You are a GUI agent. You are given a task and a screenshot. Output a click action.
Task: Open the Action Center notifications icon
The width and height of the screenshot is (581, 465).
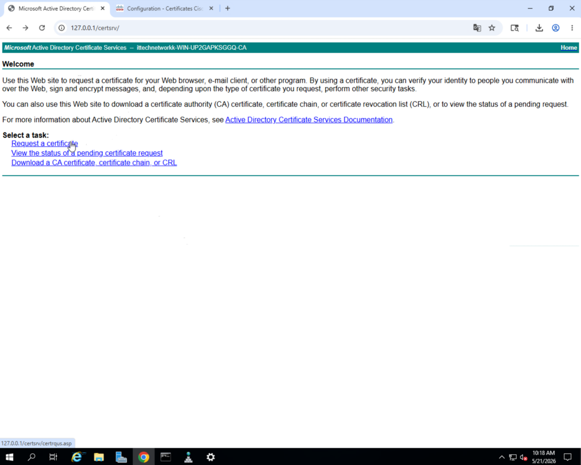tap(568, 457)
